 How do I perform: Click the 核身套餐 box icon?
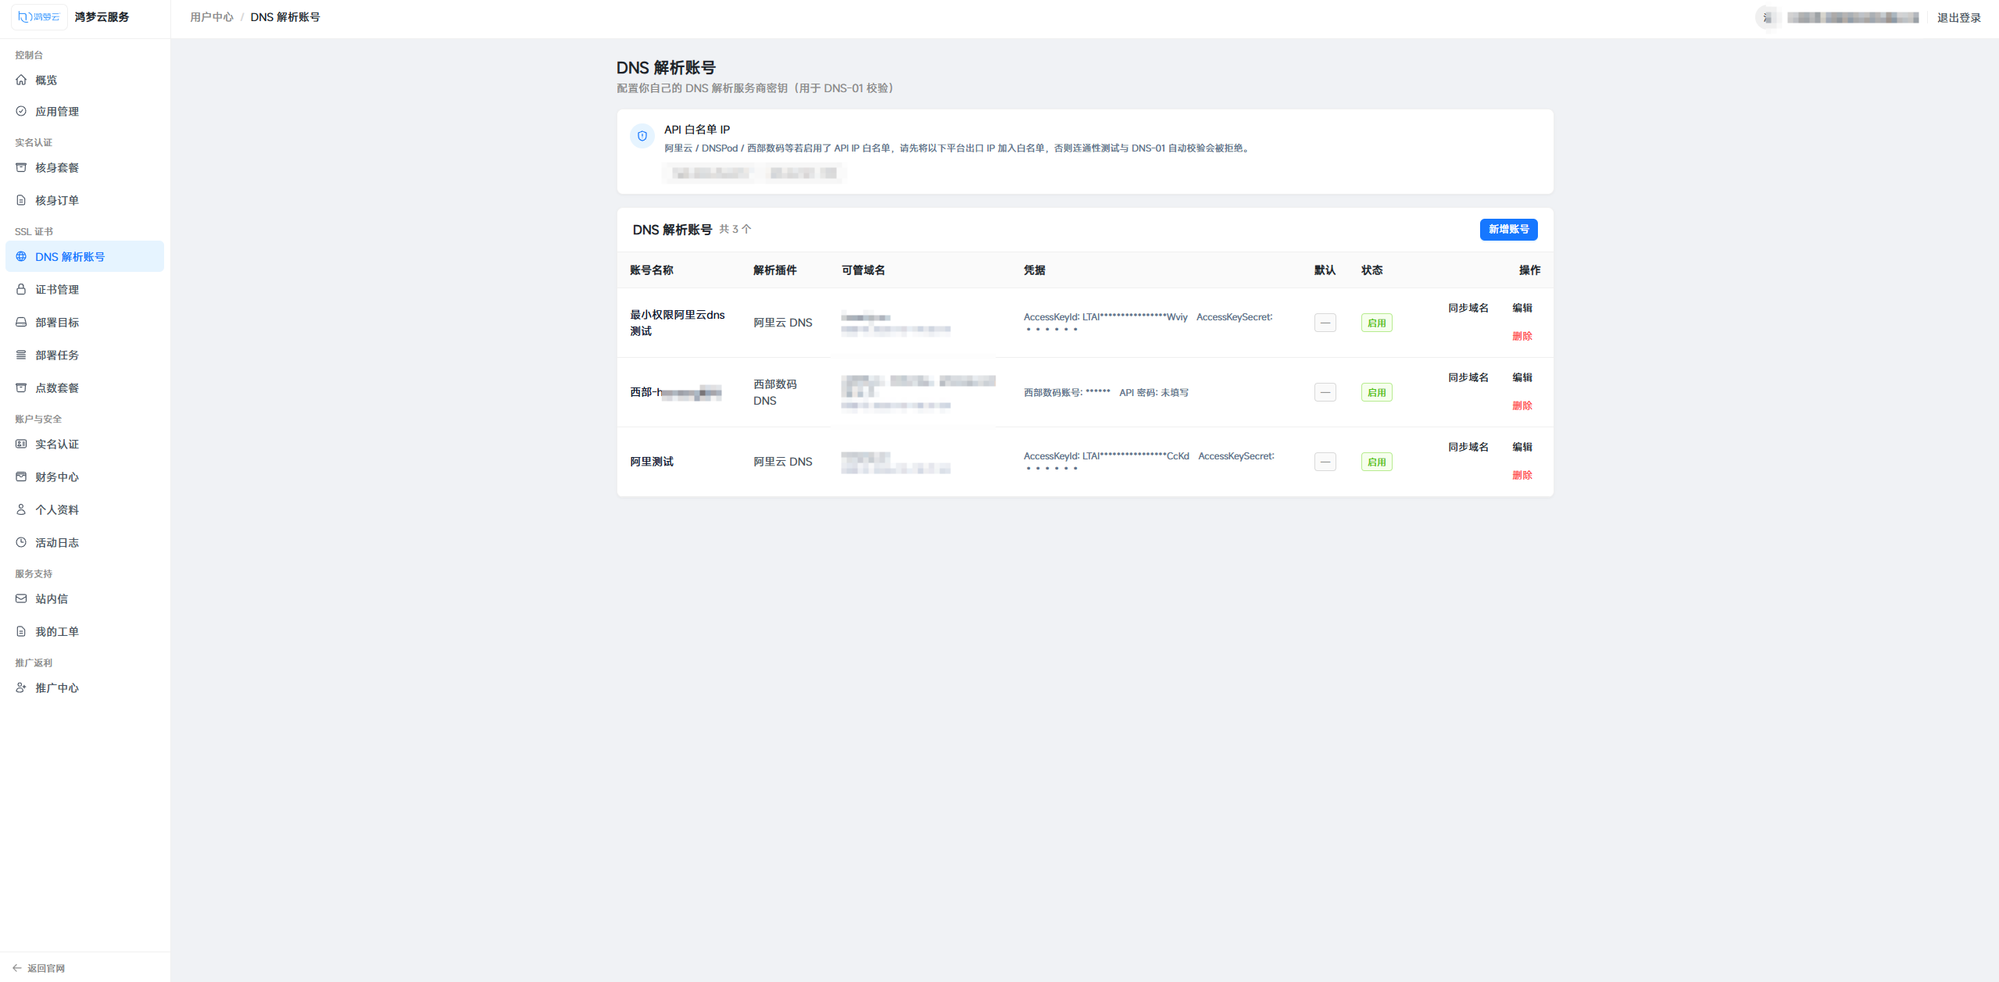coord(21,167)
